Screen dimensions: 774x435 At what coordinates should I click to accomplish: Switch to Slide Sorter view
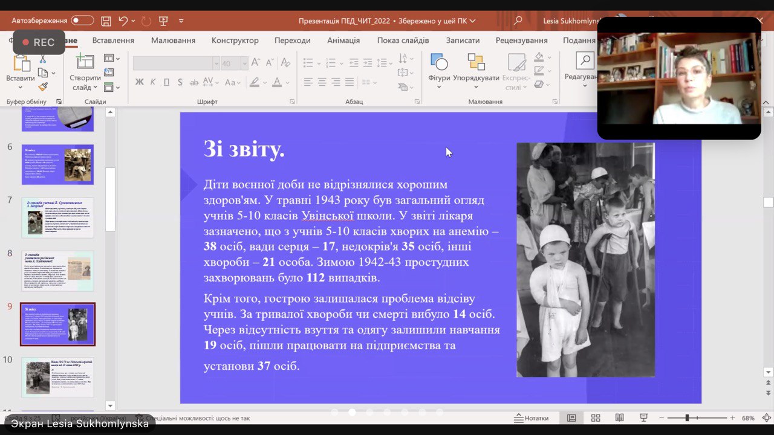(596, 418)
